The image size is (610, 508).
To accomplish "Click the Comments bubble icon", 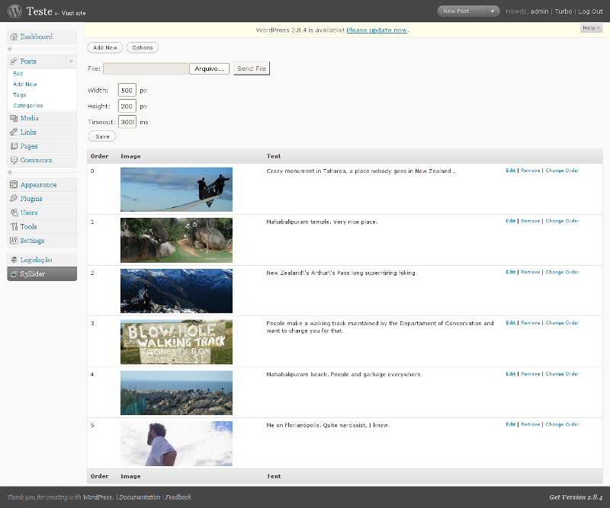I will pos(14,161).
